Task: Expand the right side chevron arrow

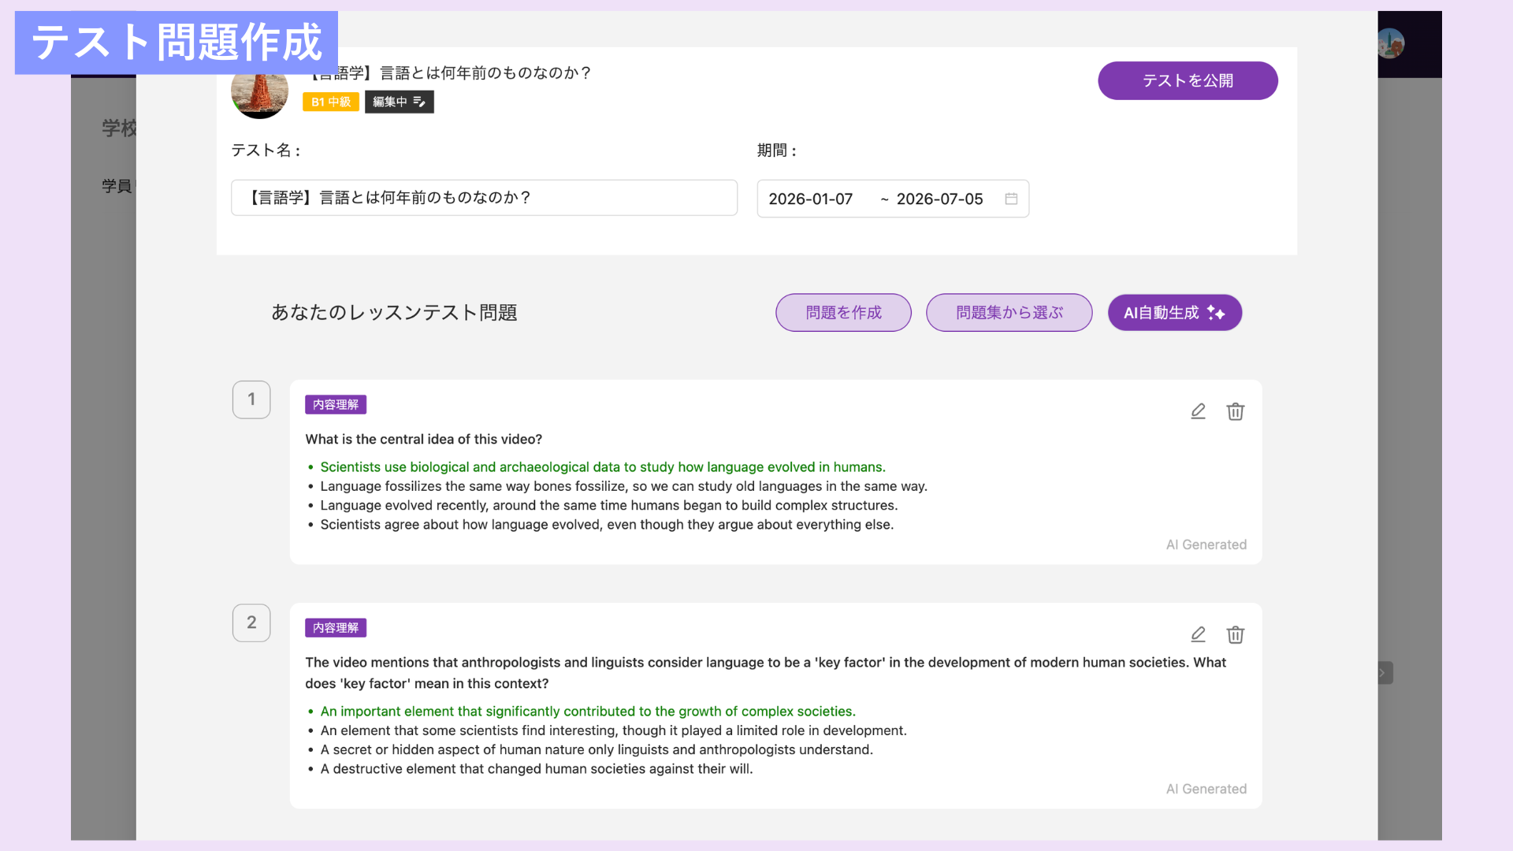Action: click(x=1383, y=673)
